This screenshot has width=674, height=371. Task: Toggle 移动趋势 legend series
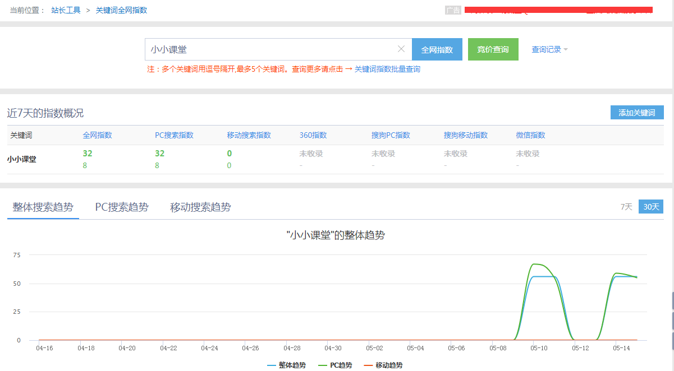point(383,365)
